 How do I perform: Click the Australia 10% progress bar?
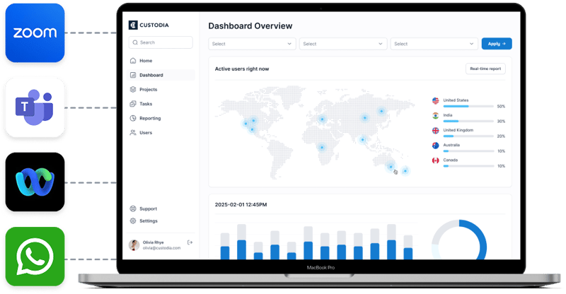[x=468, y=151]
